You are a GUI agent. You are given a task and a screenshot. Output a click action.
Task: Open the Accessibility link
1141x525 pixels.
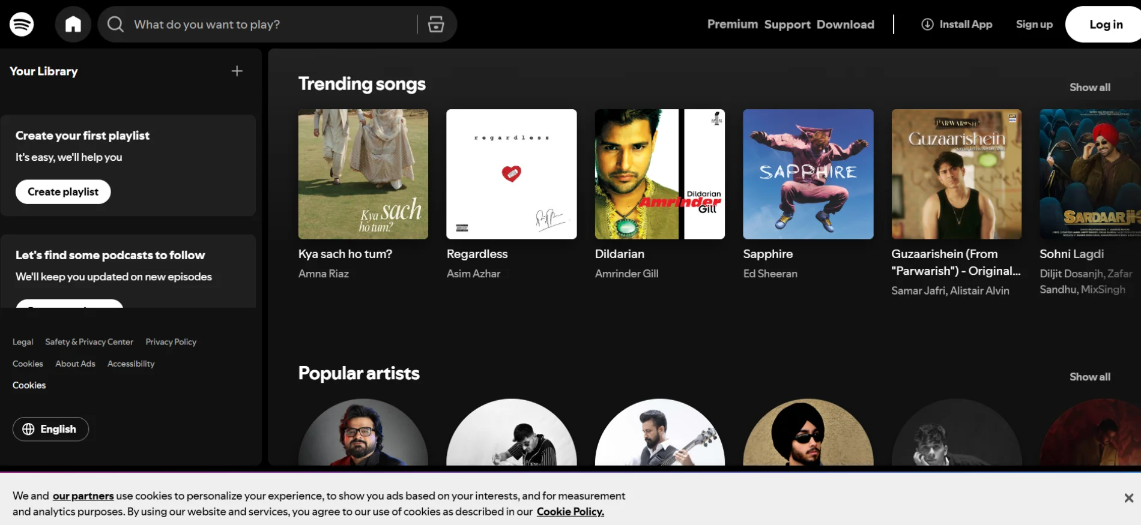[x=131, y=364]
